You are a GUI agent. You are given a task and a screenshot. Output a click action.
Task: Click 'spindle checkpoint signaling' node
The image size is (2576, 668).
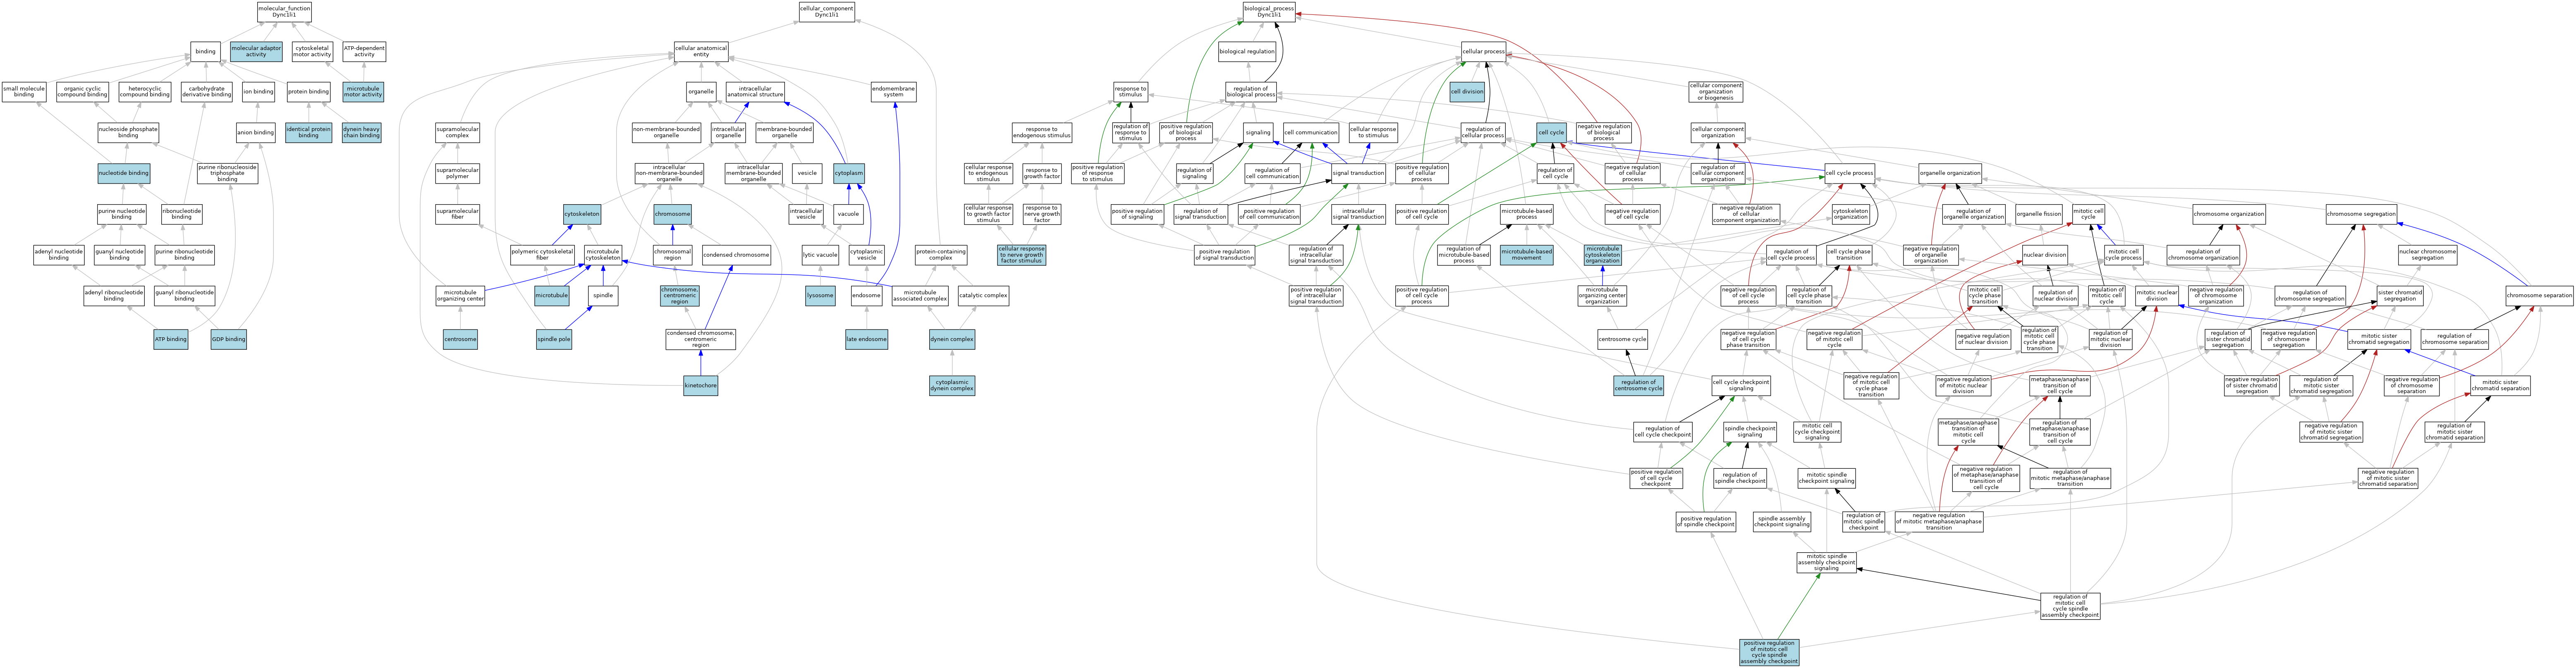click(x=1750, y=432)
